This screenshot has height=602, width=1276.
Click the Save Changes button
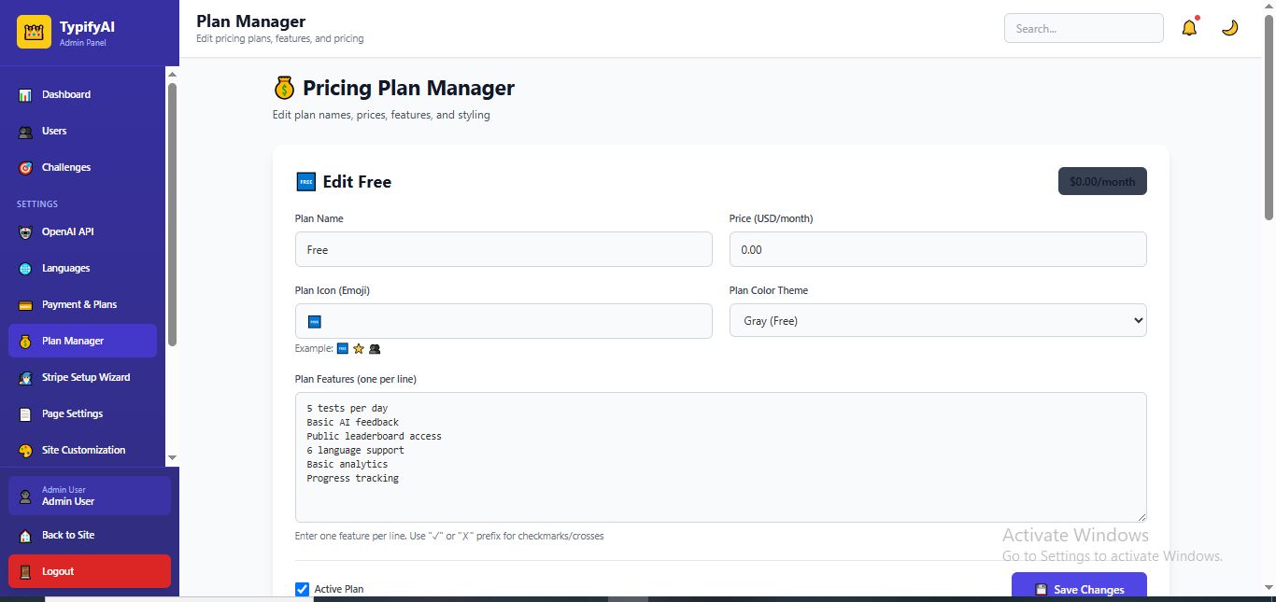coord(1078,589)
